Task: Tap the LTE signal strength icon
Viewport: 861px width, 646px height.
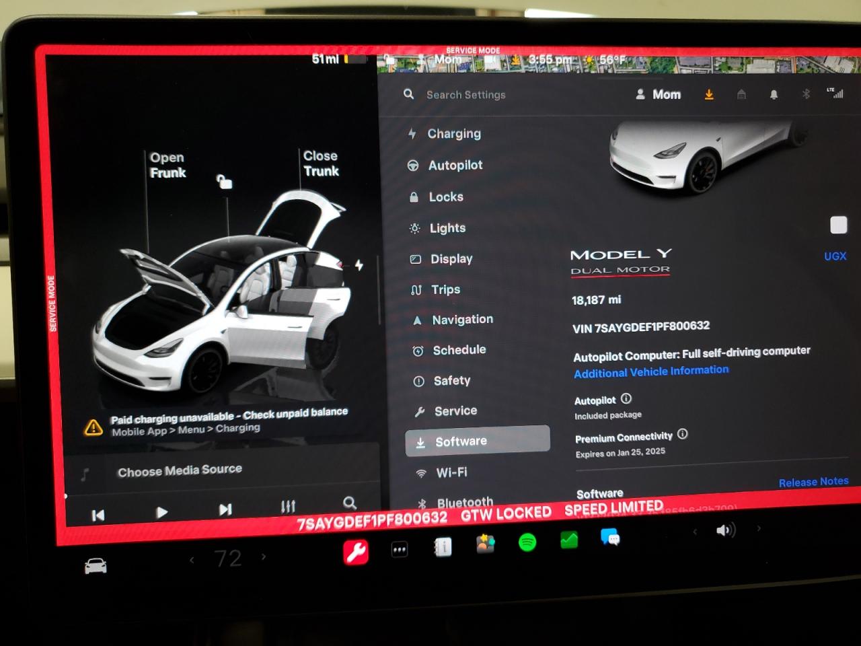Action: point(835,93)
